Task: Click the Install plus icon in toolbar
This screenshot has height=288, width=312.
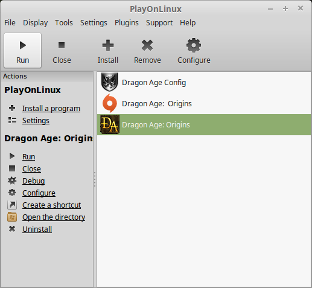Action: pyautogui.click(x=108, y=45)
